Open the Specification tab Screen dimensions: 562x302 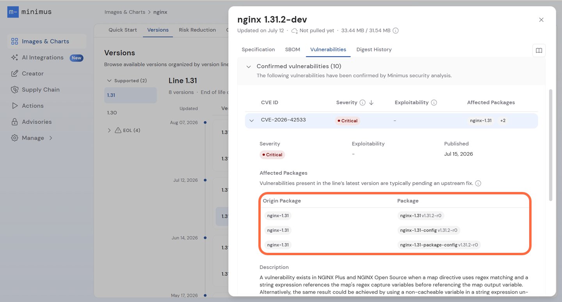(258, 50)
